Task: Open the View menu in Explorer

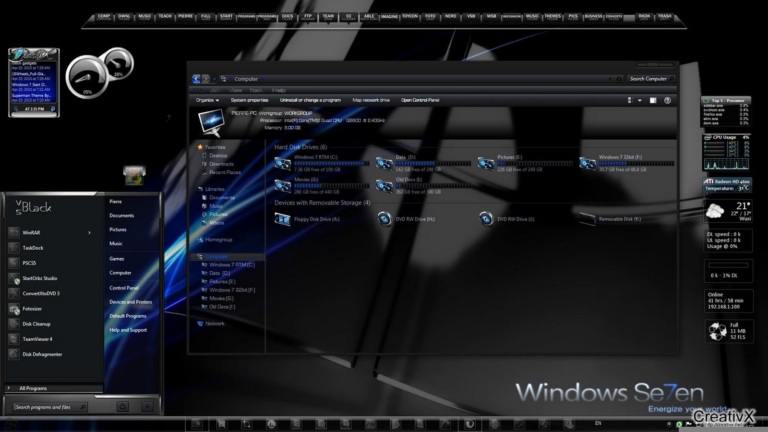Action: pyautogui.click(x=236, y=90)
